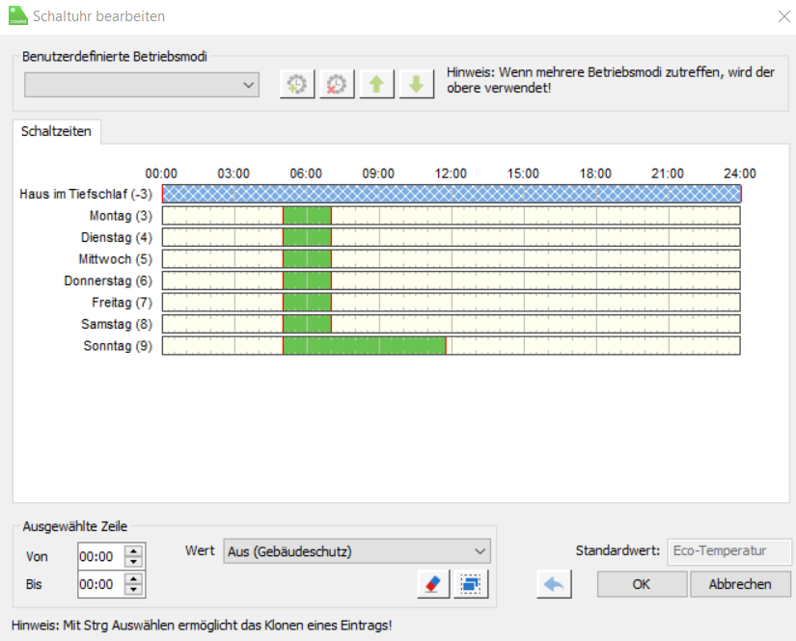The width and height of the screenshot is (796, 641).
Task: Decrease the Von time with down arrow
Action: coord(133,562)
